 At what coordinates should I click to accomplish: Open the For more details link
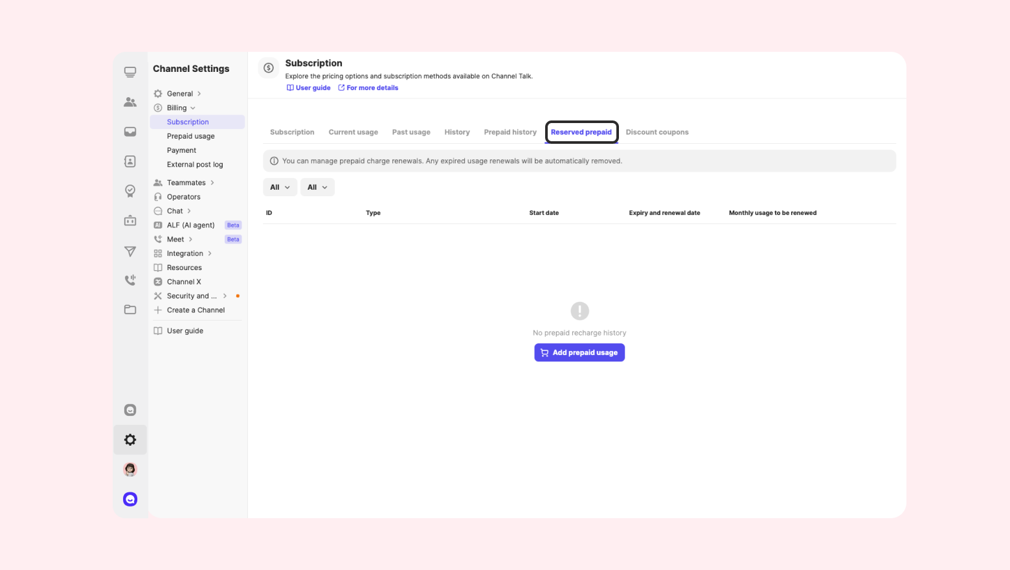tap(368, 88)
